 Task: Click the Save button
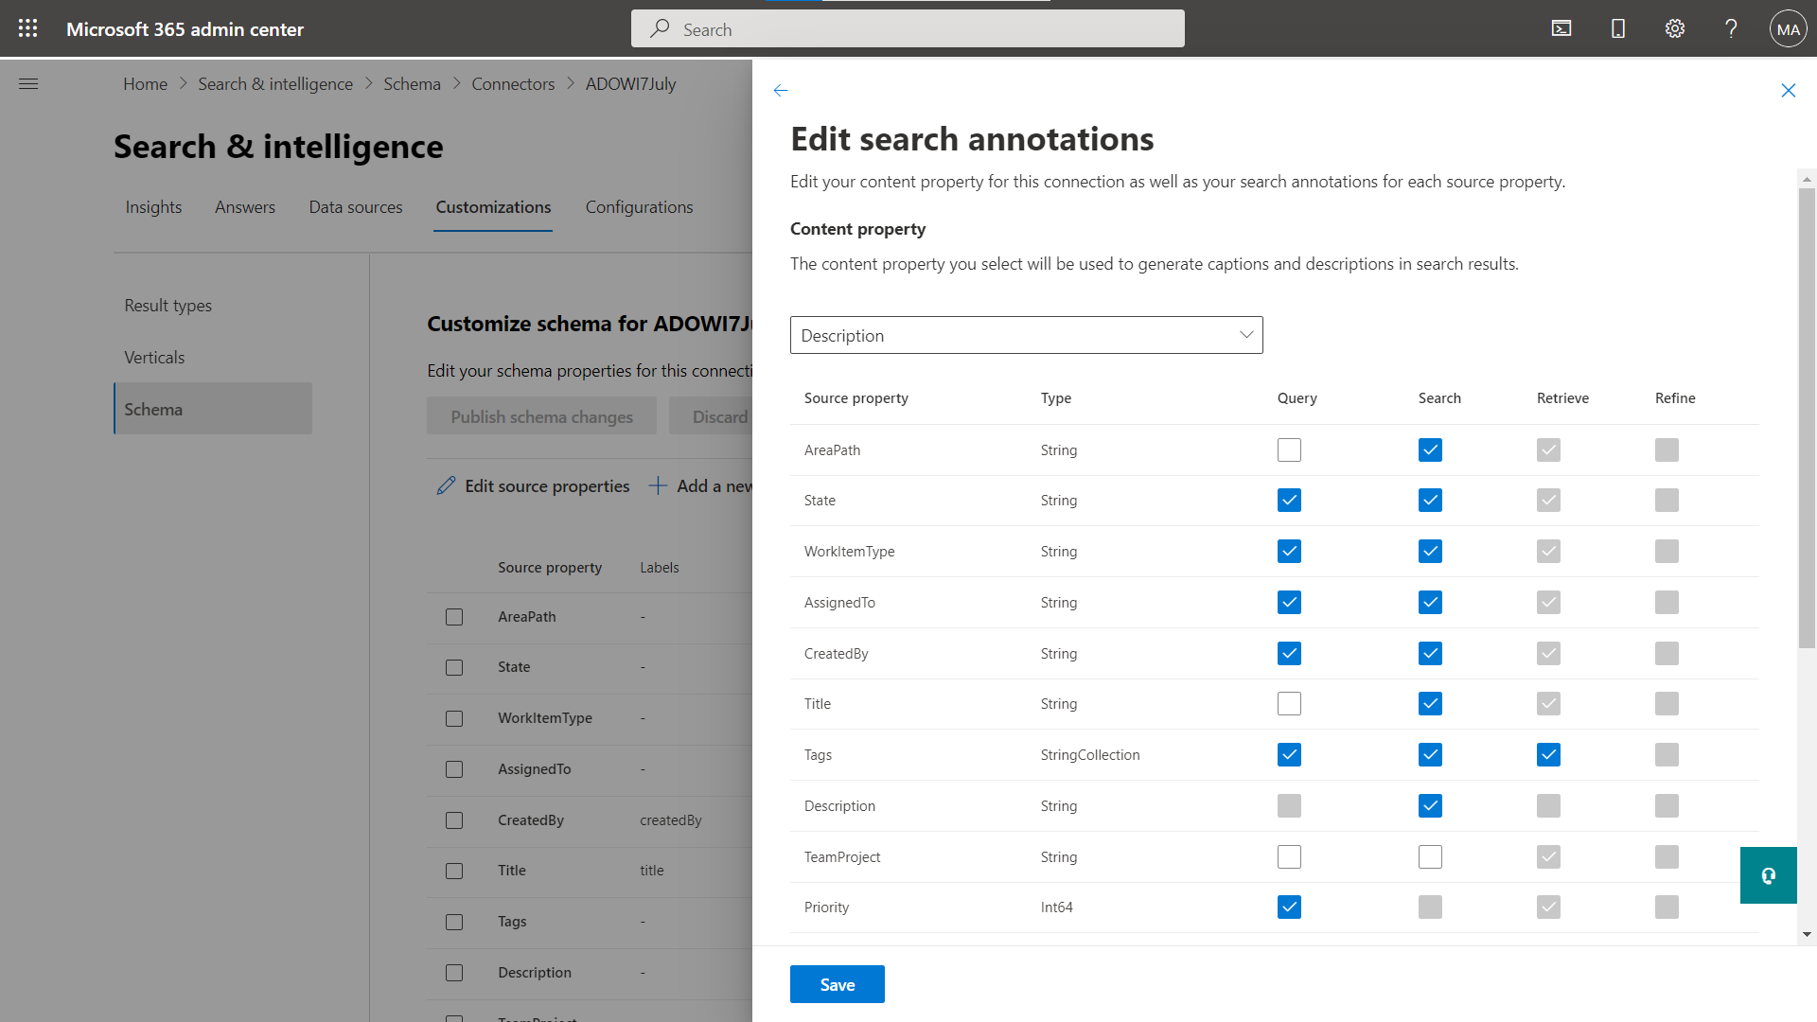[838, 984]
